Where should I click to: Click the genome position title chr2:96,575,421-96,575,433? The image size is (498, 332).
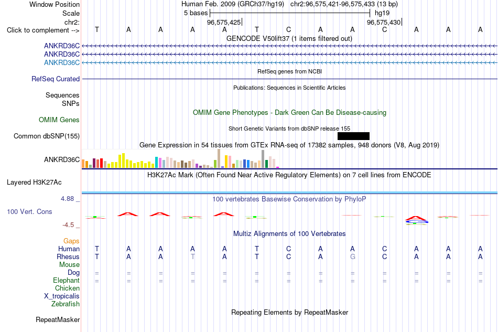[344, 4]
